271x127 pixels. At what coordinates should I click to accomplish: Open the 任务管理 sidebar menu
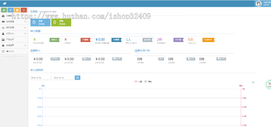[x=14, y=22]
